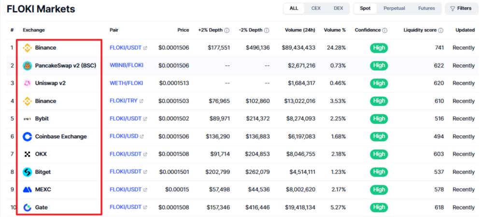Click the Binance logo in row 4

pyautogui.click(x=28, y=101)
